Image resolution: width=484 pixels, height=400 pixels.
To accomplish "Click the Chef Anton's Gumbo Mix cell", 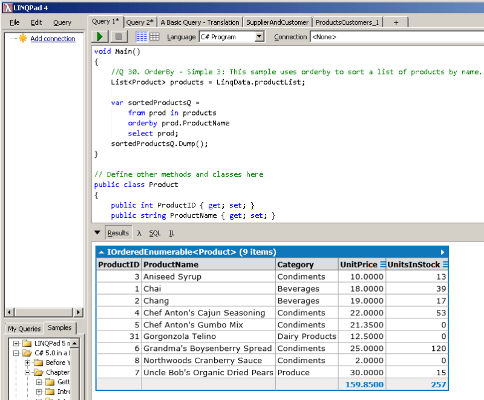I will (x=208, y=325).
